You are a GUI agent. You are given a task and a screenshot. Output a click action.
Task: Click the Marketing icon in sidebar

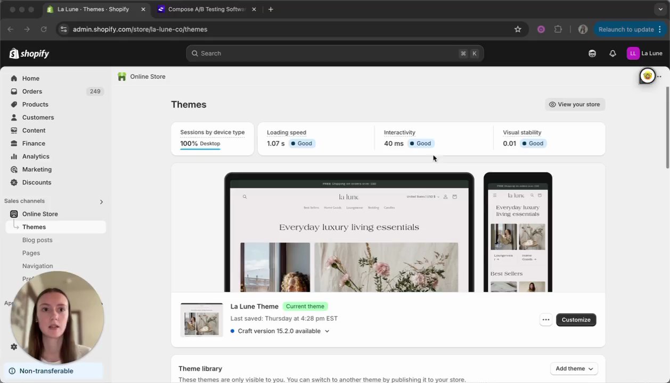point(14,169)
